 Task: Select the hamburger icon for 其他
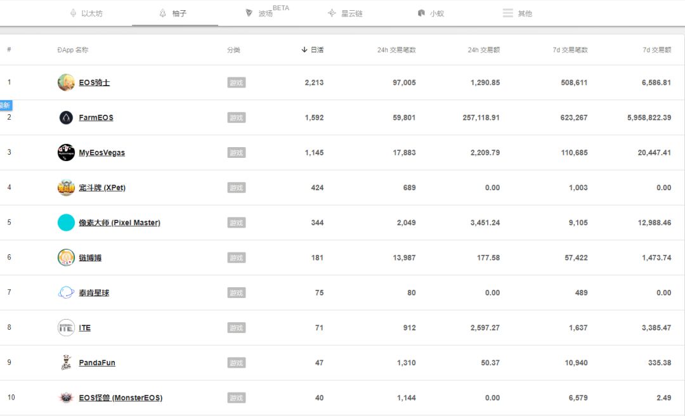(x=507, y=13)
